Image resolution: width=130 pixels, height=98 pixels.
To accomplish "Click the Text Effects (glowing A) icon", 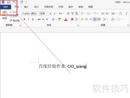I will pos(53,19).
